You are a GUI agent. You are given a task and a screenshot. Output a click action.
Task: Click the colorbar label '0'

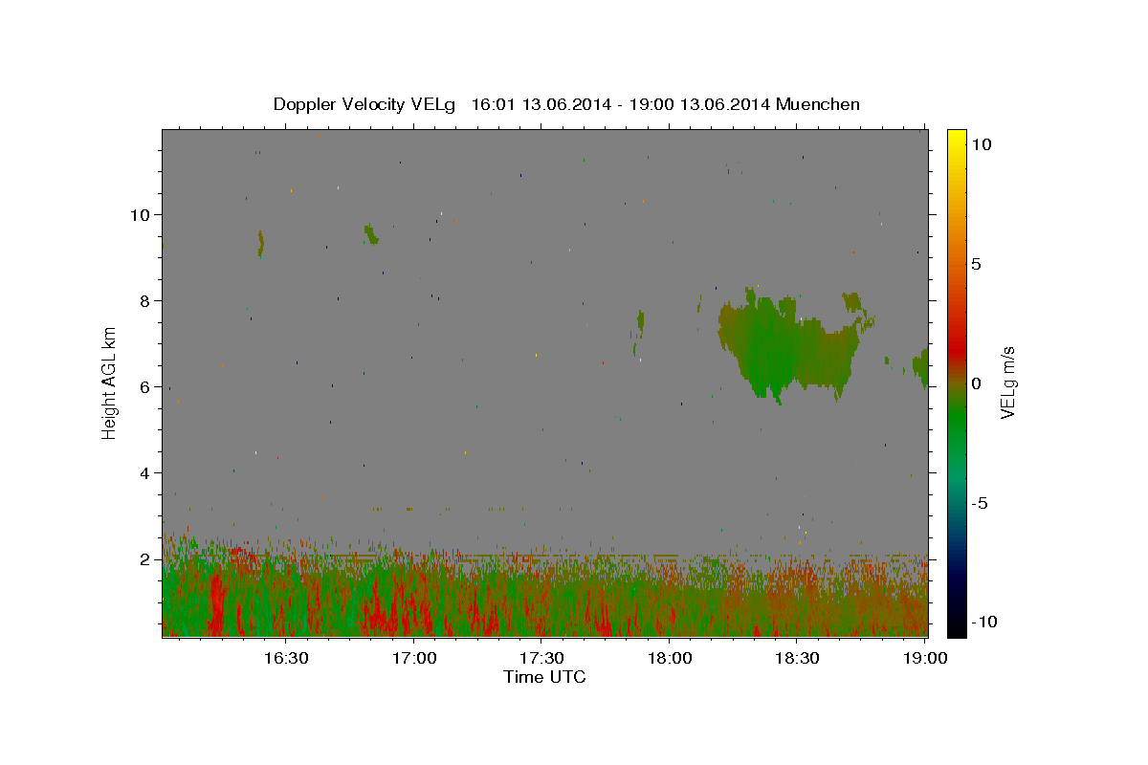976,383
